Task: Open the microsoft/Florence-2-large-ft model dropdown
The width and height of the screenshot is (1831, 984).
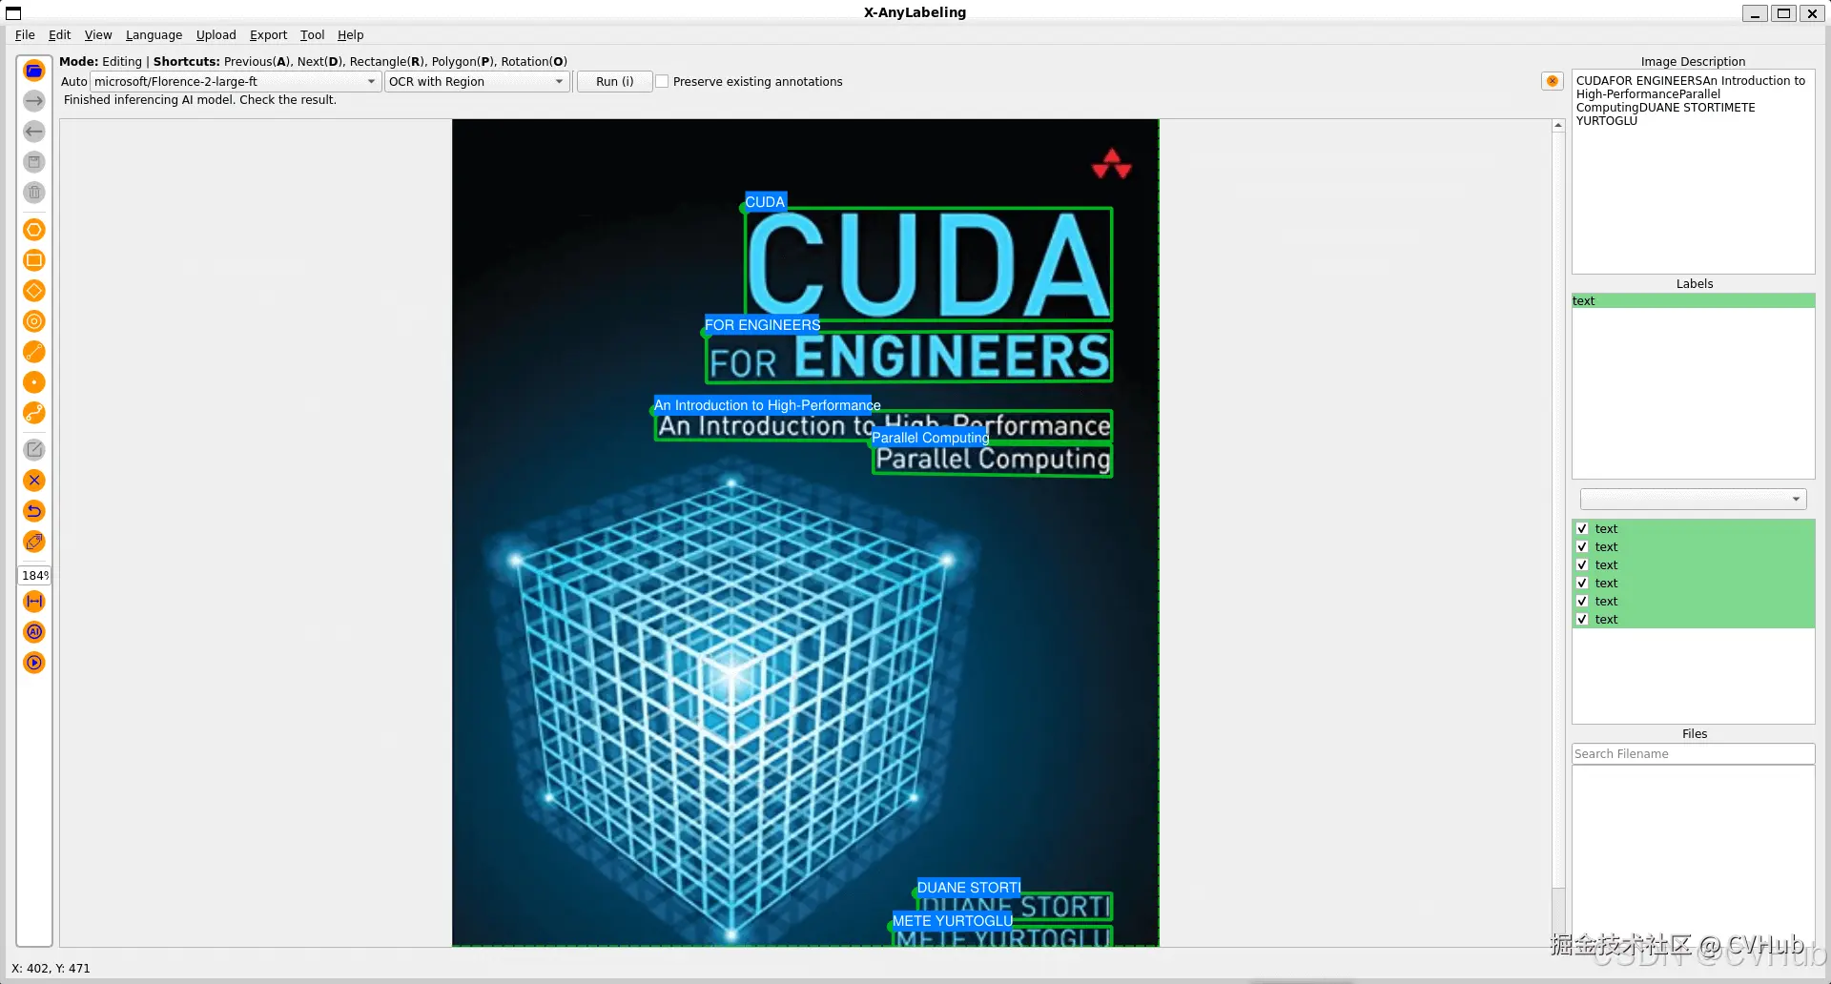Action: [236, 82]
